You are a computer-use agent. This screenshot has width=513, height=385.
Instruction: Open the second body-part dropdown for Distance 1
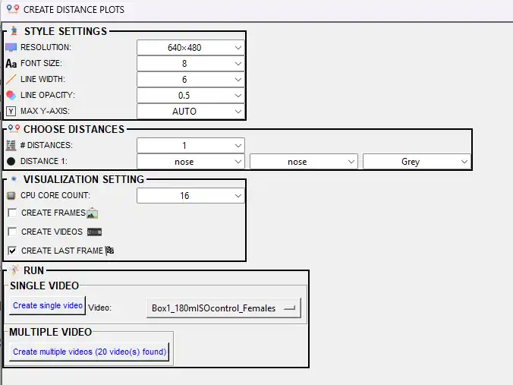tap(304, 162)
